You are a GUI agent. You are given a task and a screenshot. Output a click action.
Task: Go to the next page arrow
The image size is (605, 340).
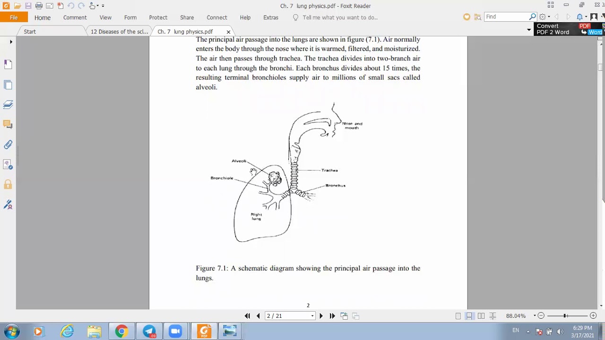tap(321, 316)
